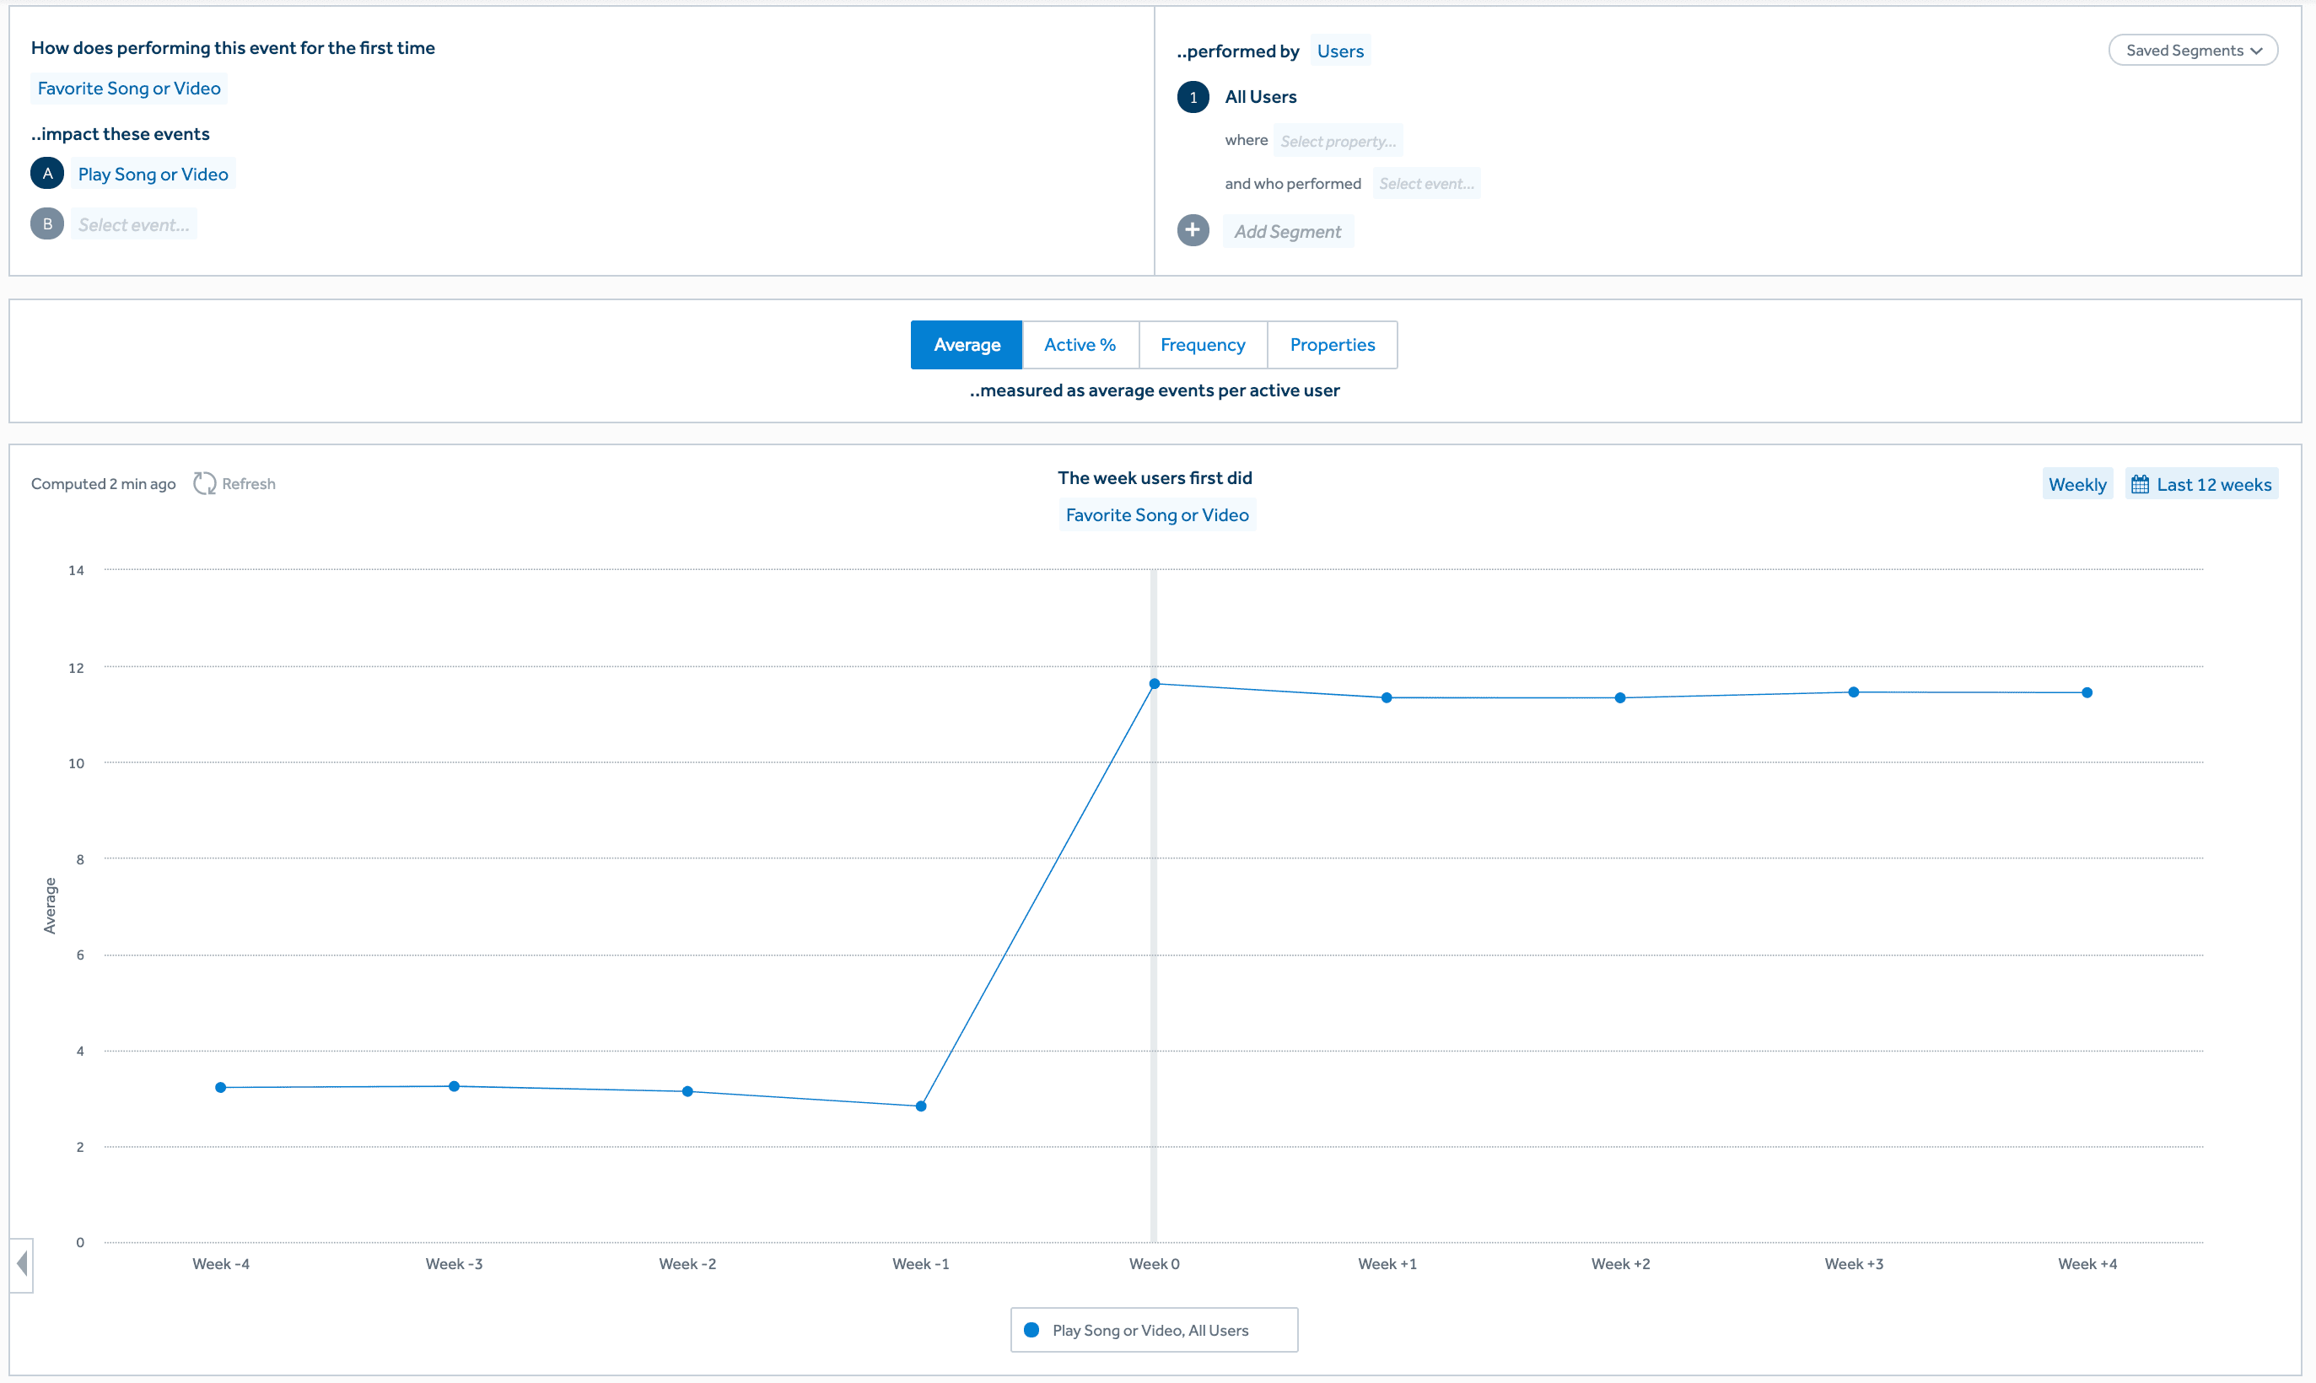
Task: Click the Refresh circular arrow icon
Action: (204, 484)
